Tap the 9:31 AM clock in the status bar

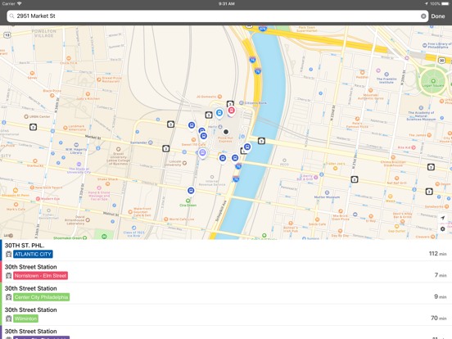pyautogui.click(x=226, y=4)
